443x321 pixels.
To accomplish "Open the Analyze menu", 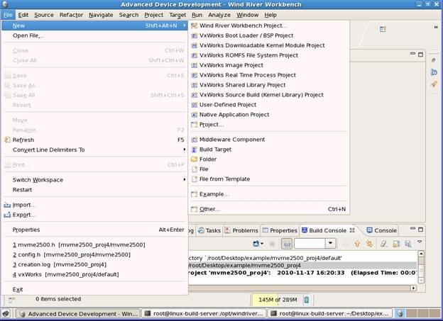I will [x=219, y=15].
